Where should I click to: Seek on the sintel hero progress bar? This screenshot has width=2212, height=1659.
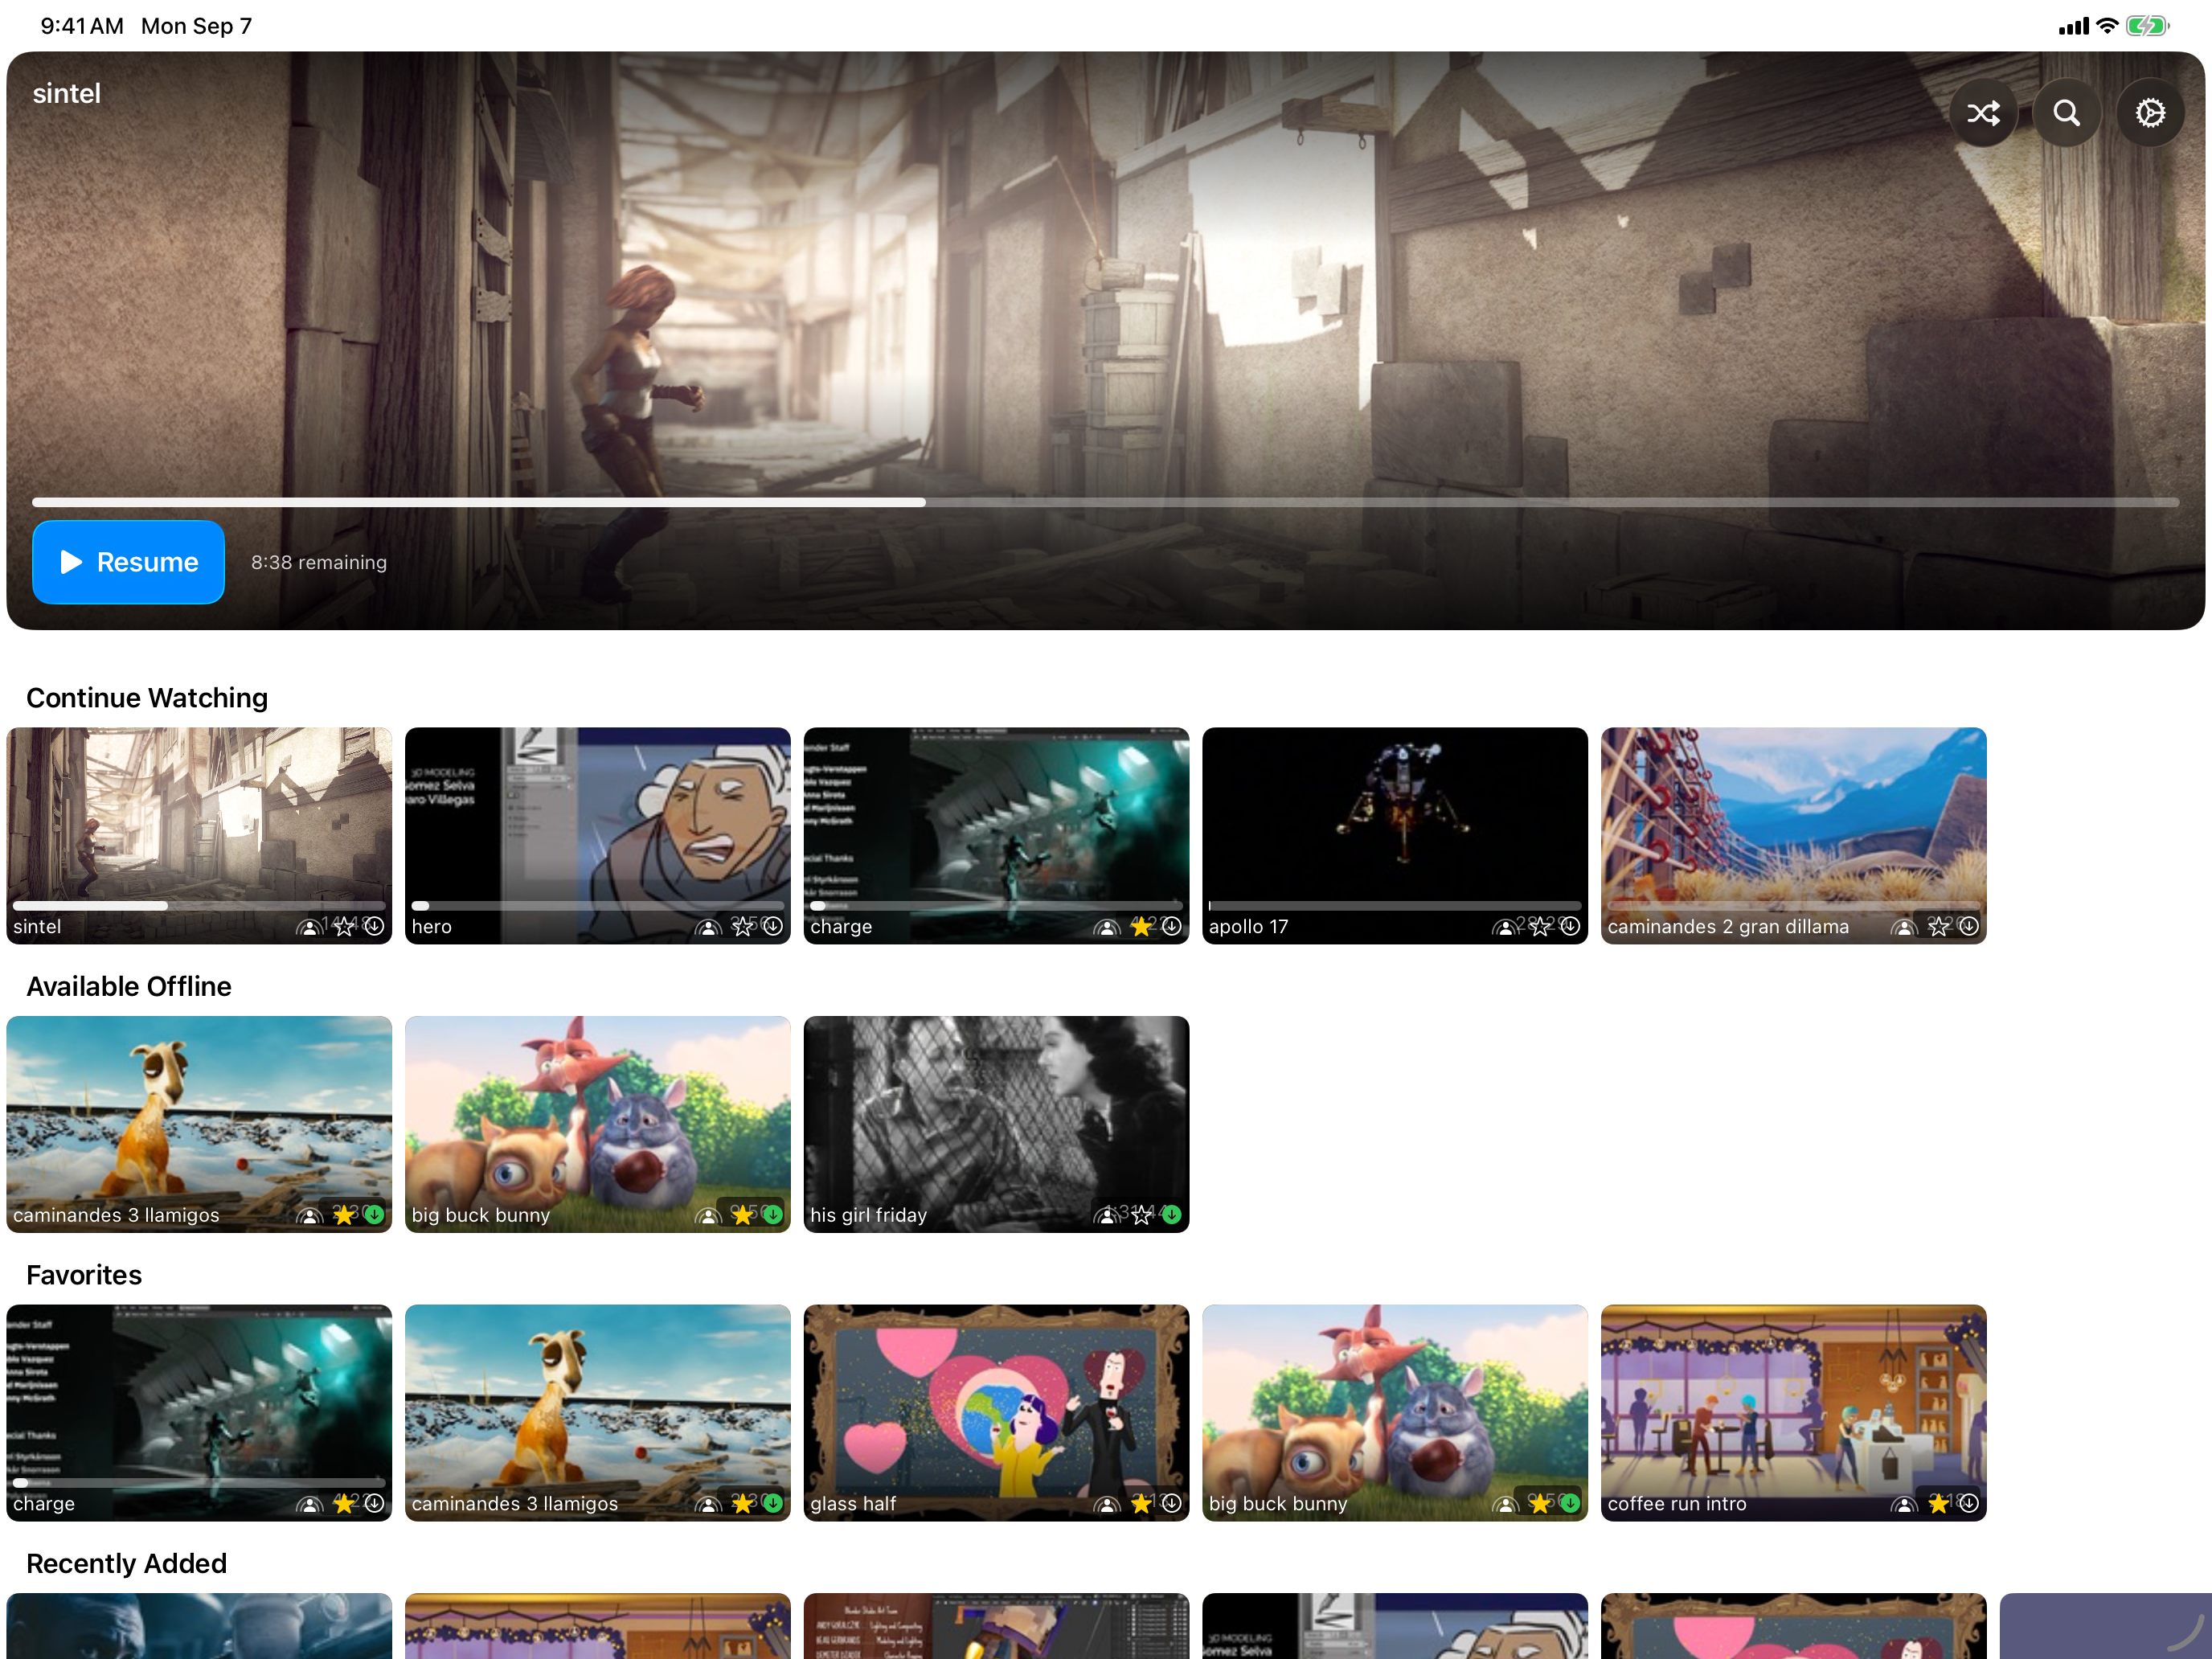click(1105, 502)
